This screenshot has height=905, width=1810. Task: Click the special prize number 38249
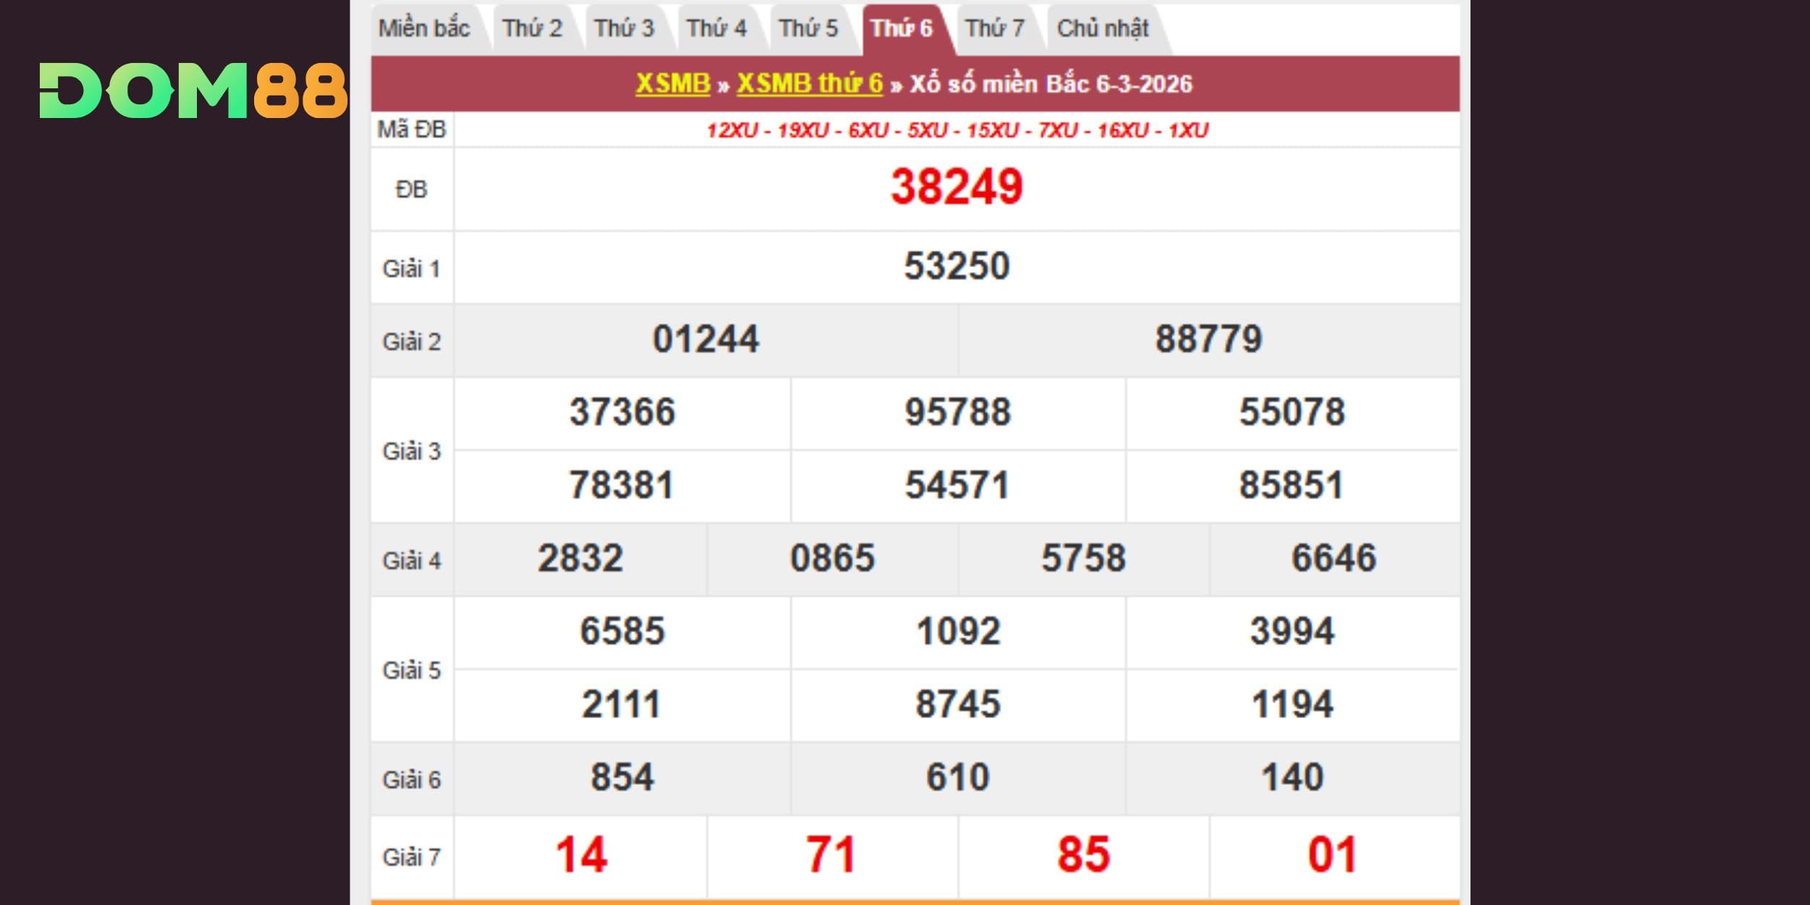point(956,188)
